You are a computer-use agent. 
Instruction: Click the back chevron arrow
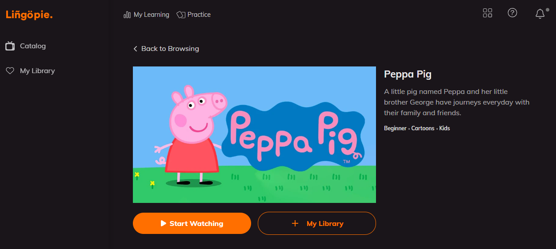pyautogui.click(x=135, y=49)
